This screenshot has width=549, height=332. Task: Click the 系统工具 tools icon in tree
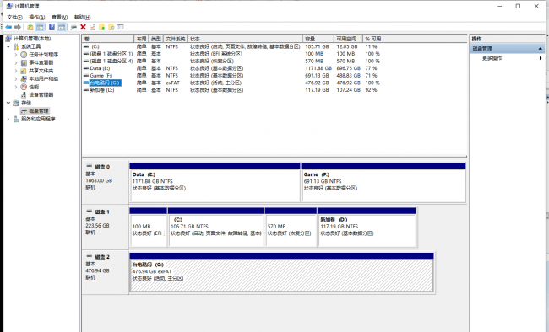(x=16, y=46)
